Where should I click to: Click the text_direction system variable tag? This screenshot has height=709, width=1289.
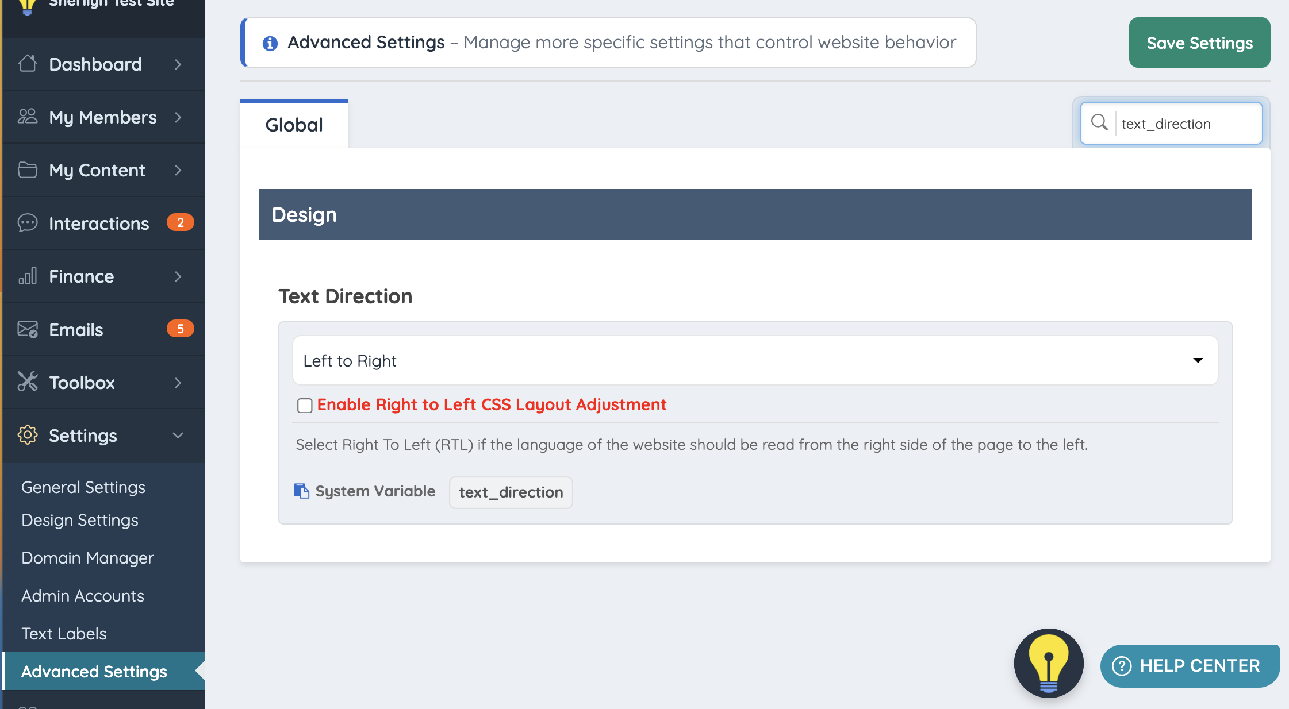pos(511,492)
